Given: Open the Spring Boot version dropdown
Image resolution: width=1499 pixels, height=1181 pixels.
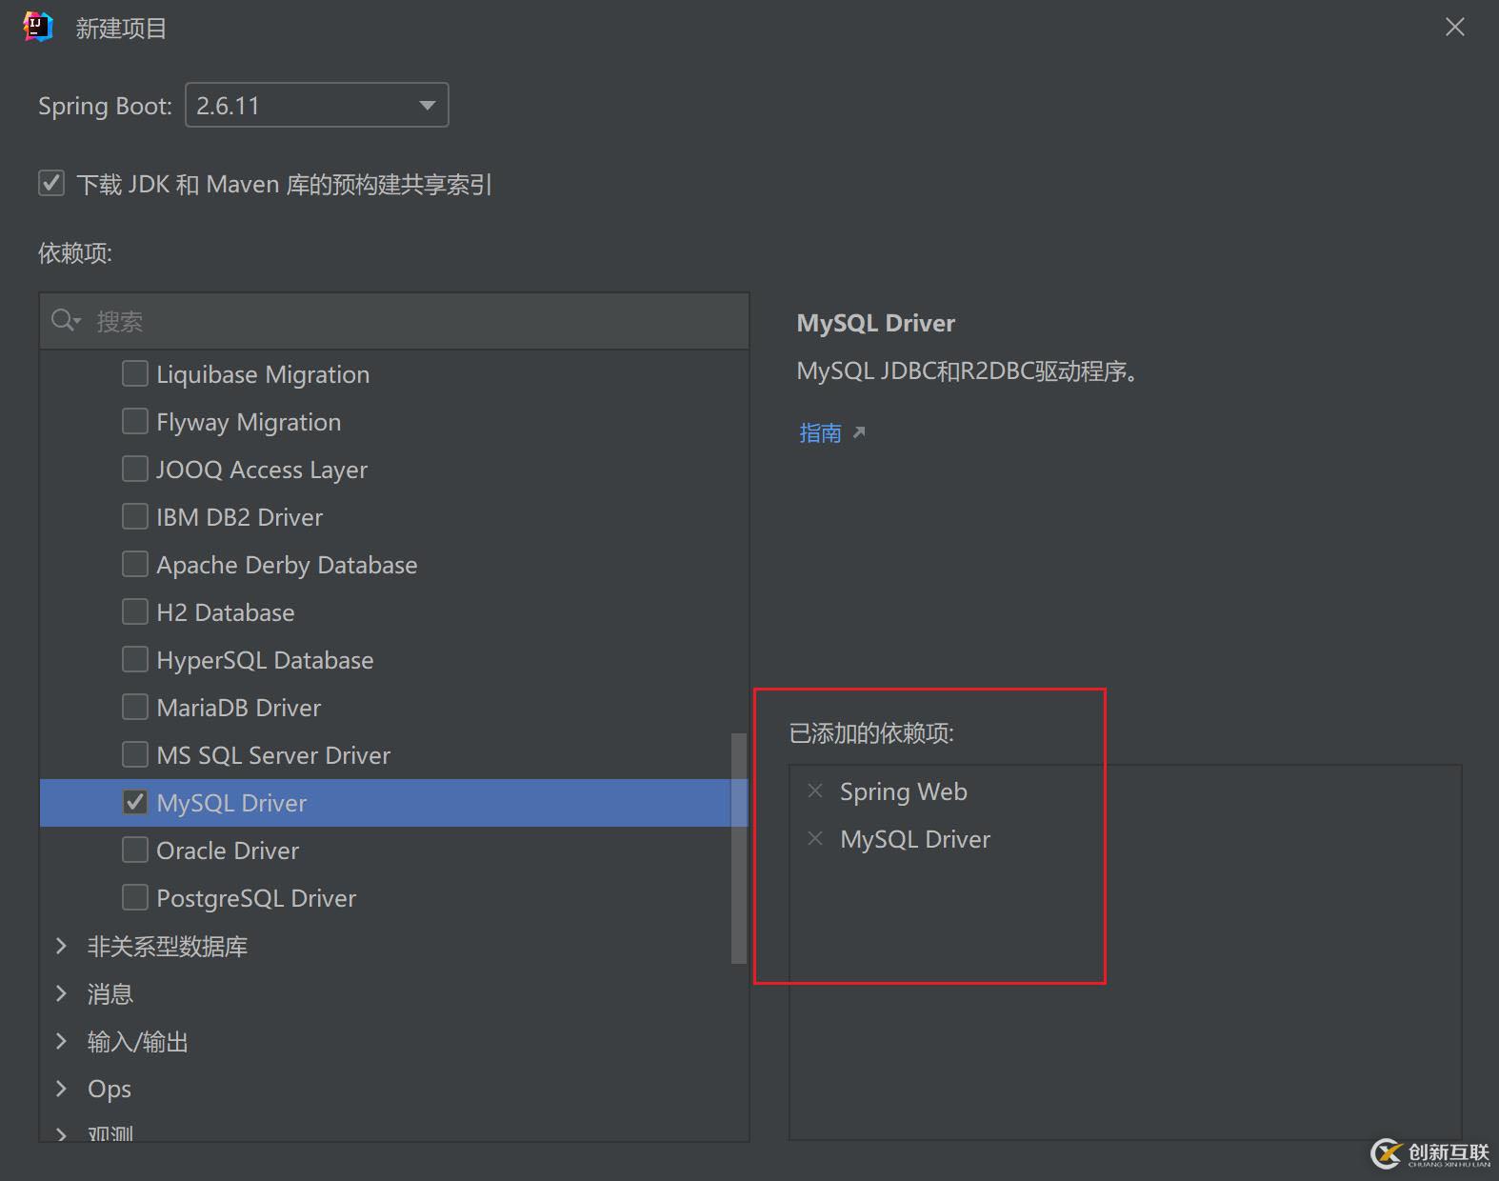Looking at the screenshot, I should pos(317,105).
